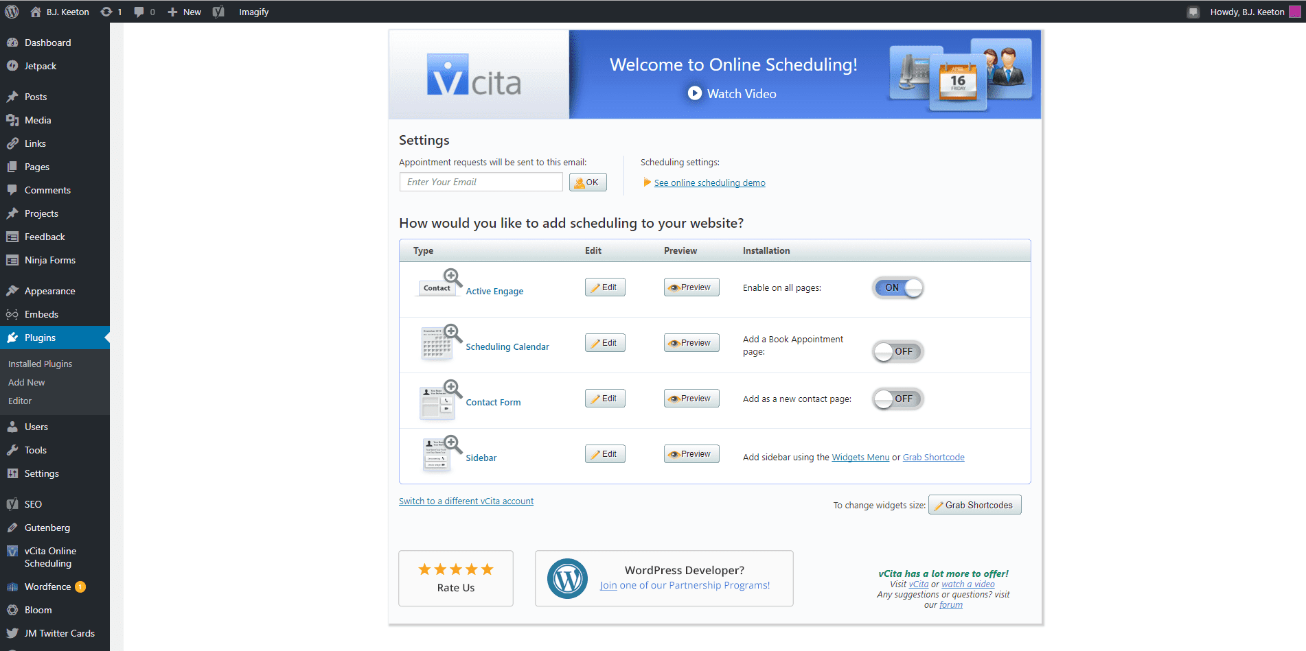The height and width of the screenshot is (651, 1306).
Task: Click Switch to a different vCita account
Action: click(x=466, y=501)
